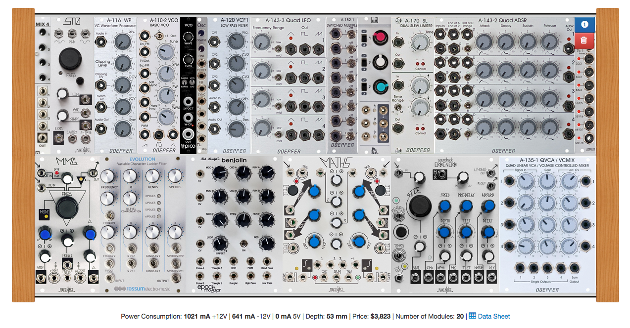The image size is (630, 328).
Task: Click the benjolin RES knob
Action: click(267, 243)
